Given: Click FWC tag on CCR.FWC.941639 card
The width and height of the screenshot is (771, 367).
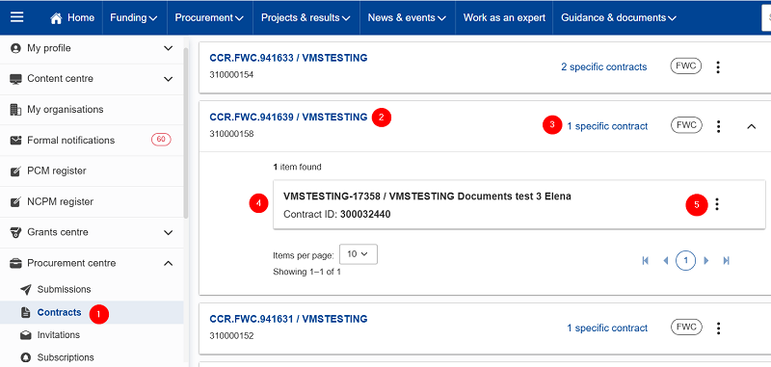Looking at the screenshot, I should click(x=686, y=125).
